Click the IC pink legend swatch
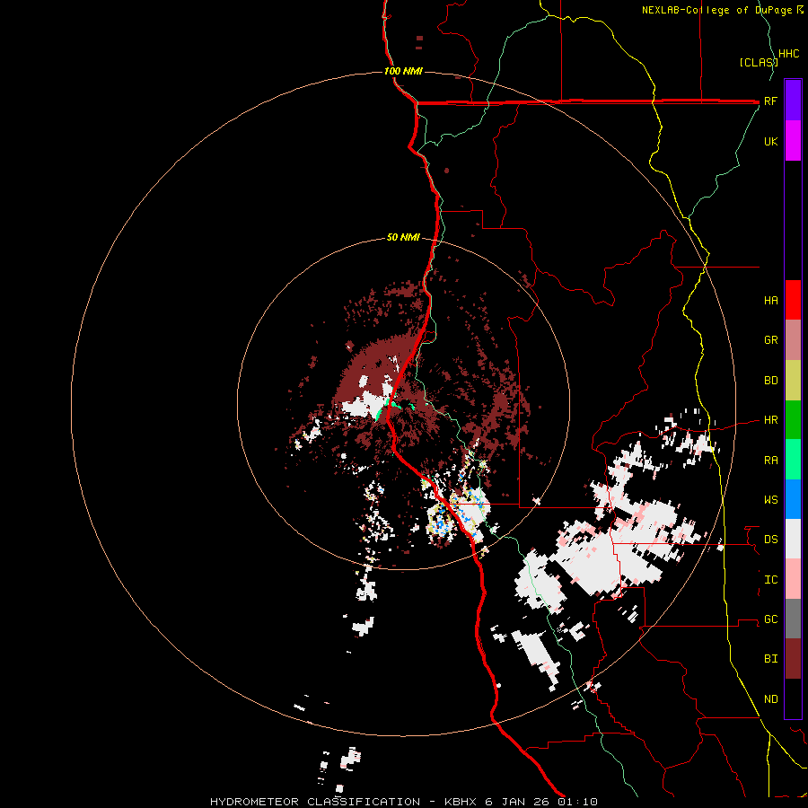Screen dimensions: 808x808 (793, 579)
